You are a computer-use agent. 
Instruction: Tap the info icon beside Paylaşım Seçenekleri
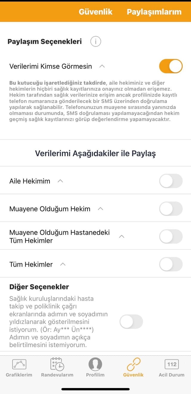tap(95, 41)
